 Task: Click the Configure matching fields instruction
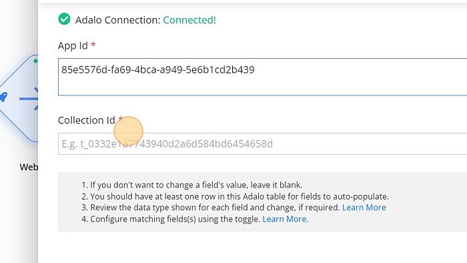coord(171,219)
